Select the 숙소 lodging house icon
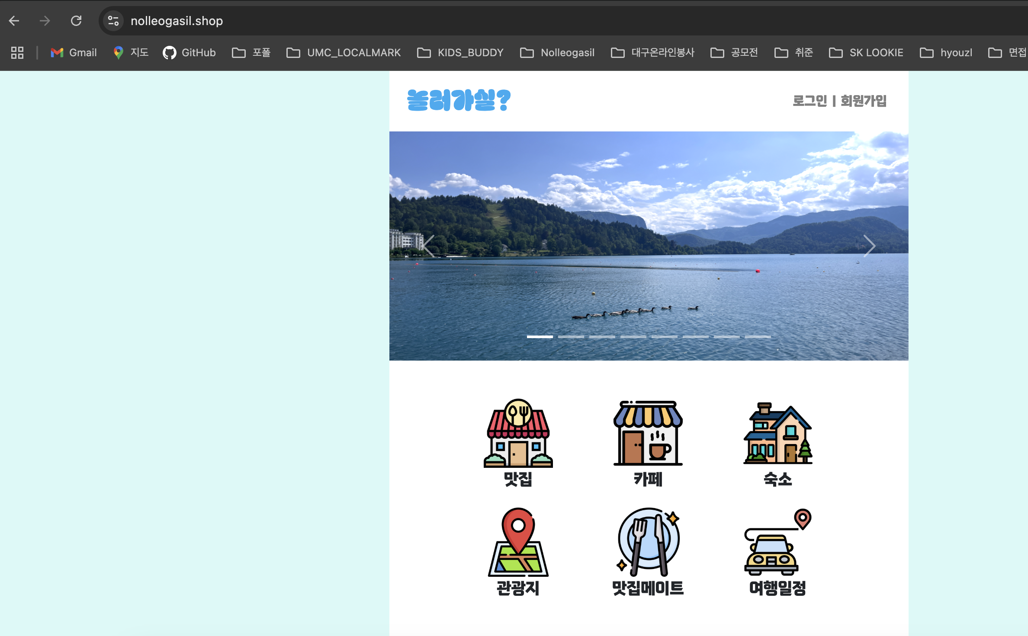 click(777, 434)
